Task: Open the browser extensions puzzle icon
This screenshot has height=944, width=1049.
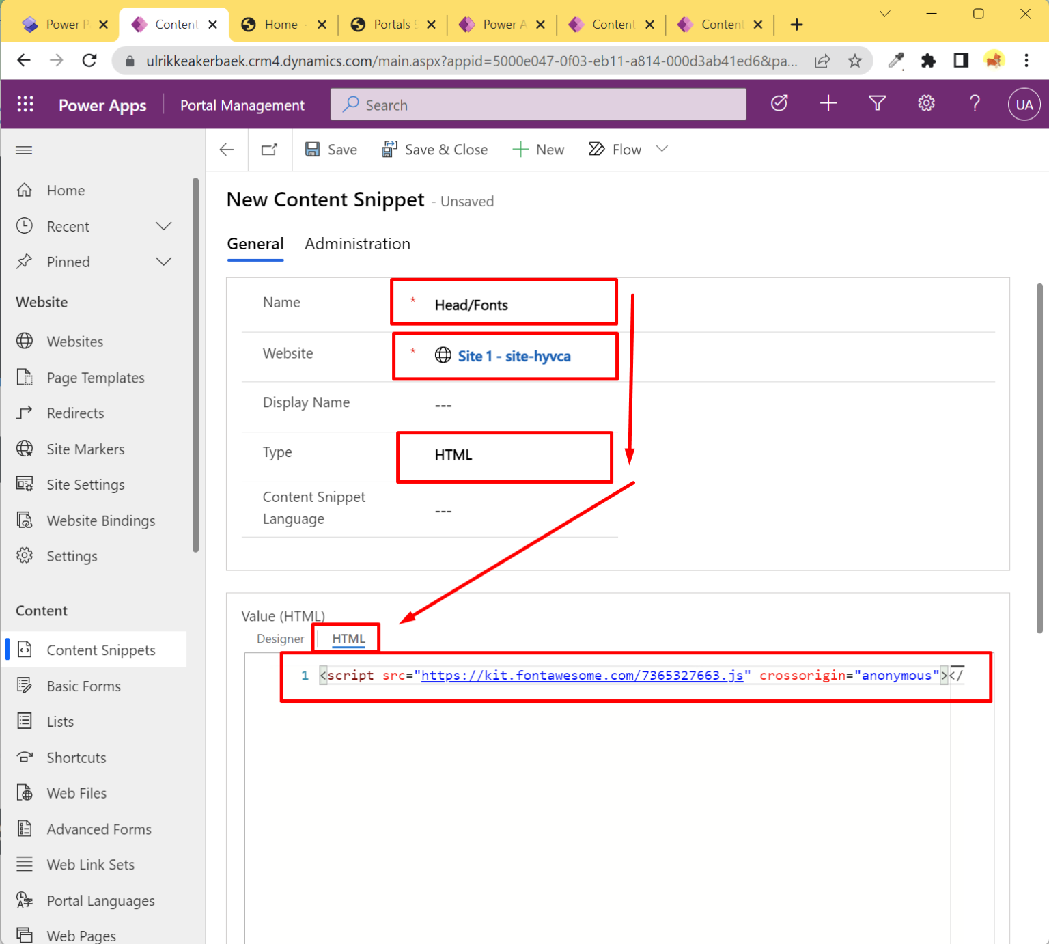Action: tap(928, 61)
